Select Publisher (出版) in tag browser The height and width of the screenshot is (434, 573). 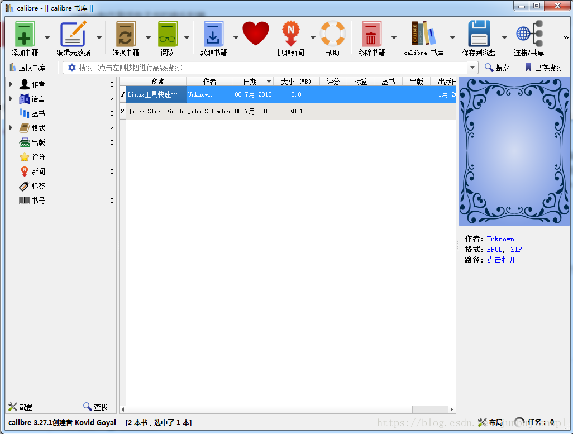38,142
